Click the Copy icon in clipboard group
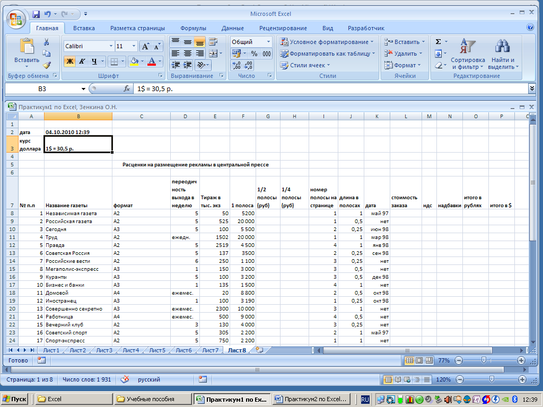 click(47, 54)
